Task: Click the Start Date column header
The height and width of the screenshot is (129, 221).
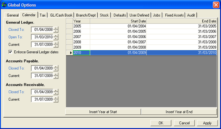Action: click(118, 21)
